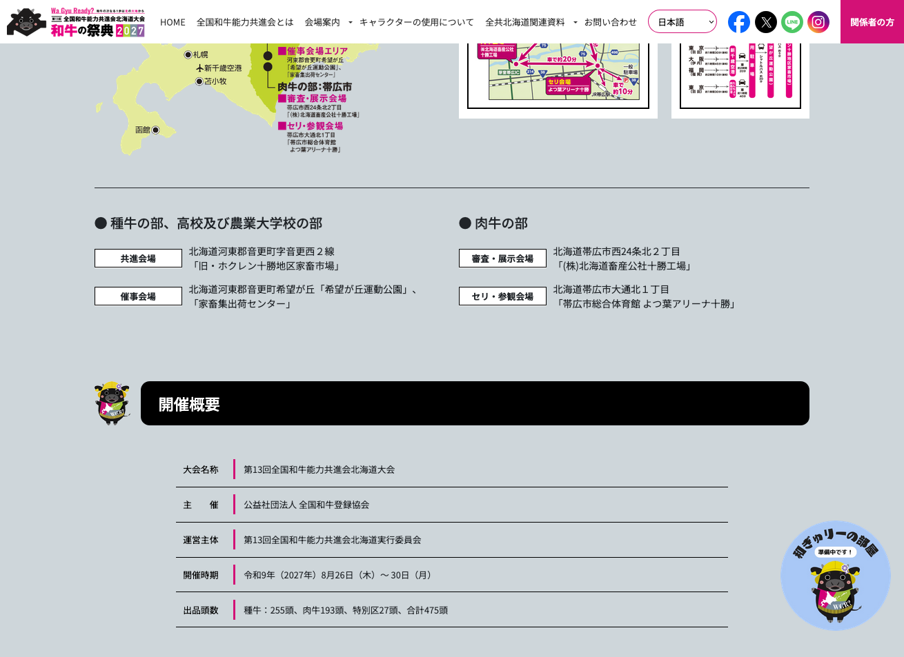Open the Facebook page icon
This screenshot has width=904, height=657.
[738, 22]
